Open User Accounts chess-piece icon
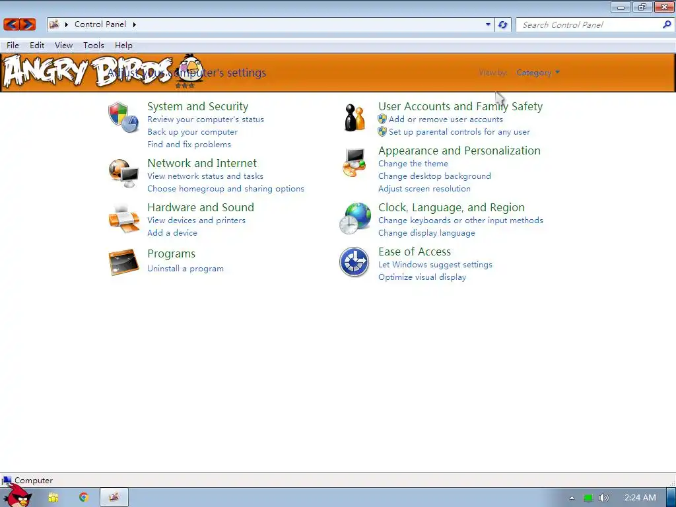 (x=355, y=118)
